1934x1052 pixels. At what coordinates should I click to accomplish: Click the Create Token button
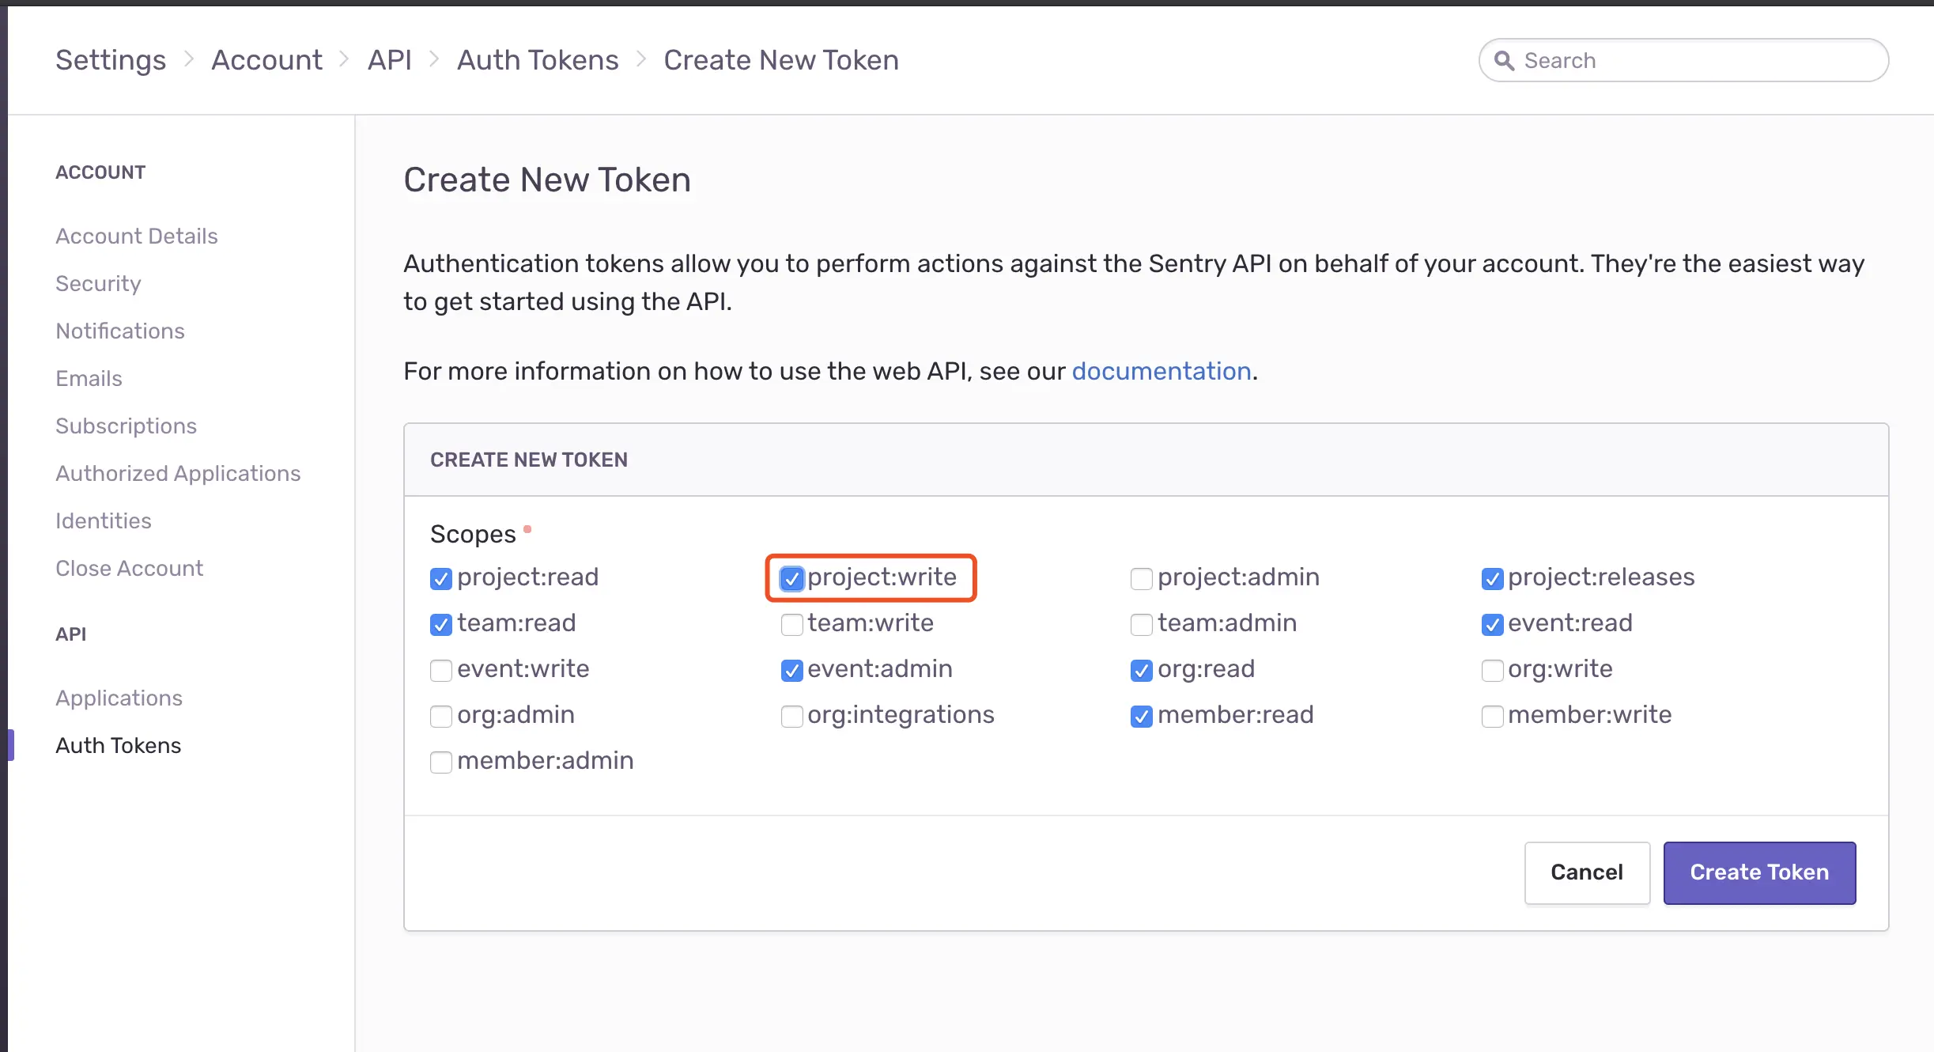click(x=1759, y=872)
